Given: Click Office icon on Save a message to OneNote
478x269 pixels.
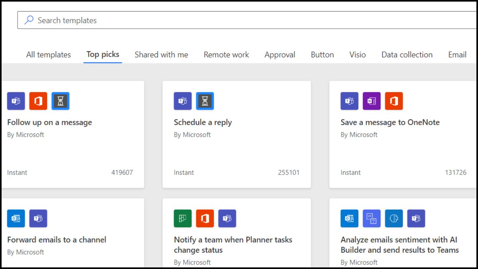Looking at the screenshot, I should [x=394, y=101].
